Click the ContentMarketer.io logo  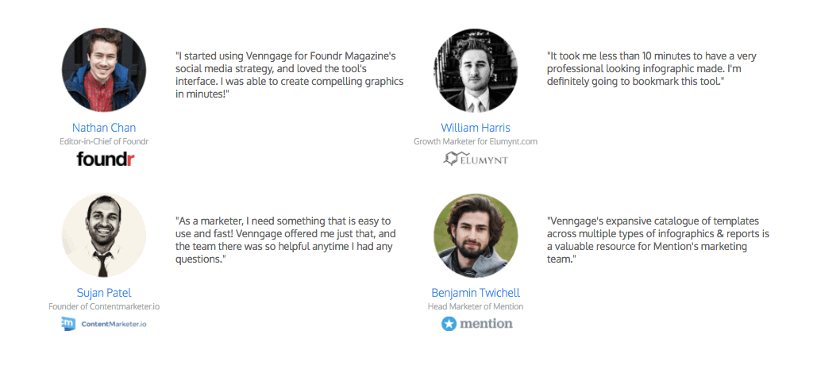104,324
